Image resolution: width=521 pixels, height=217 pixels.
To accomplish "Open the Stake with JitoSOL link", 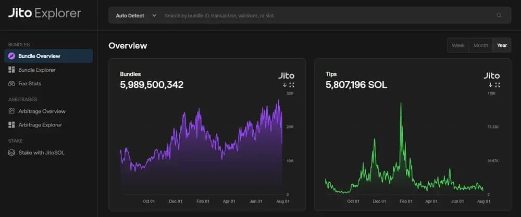I will [x=41, y=152].
